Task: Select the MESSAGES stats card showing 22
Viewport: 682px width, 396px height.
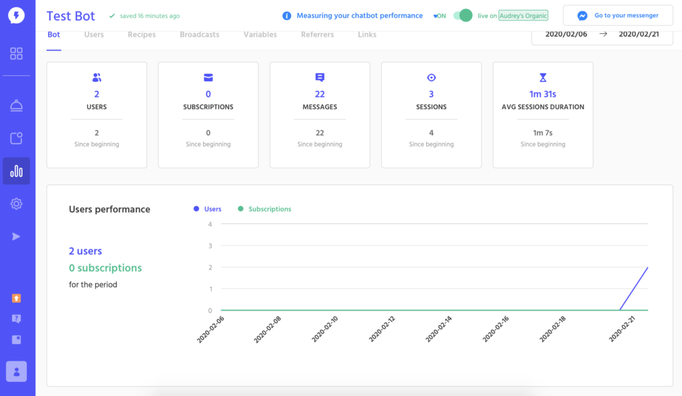Action: (320, 114)
